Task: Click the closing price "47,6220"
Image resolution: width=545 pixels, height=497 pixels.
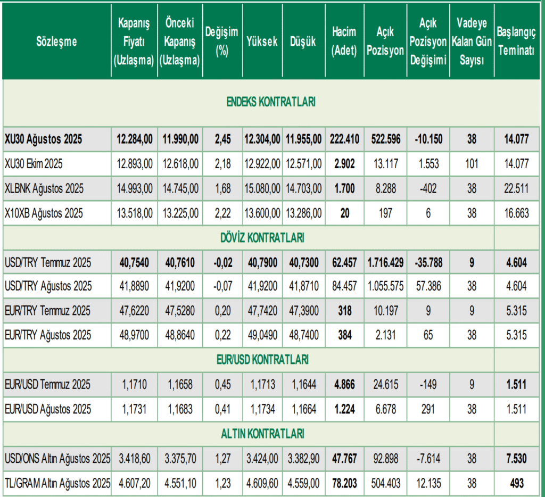Action: pos(134,311)
